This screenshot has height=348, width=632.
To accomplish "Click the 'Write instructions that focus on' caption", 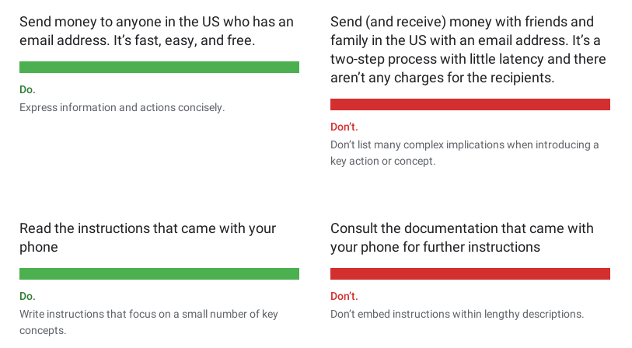I will click(x=148, y=322).
